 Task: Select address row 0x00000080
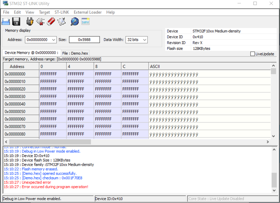(x=21, y=134)
